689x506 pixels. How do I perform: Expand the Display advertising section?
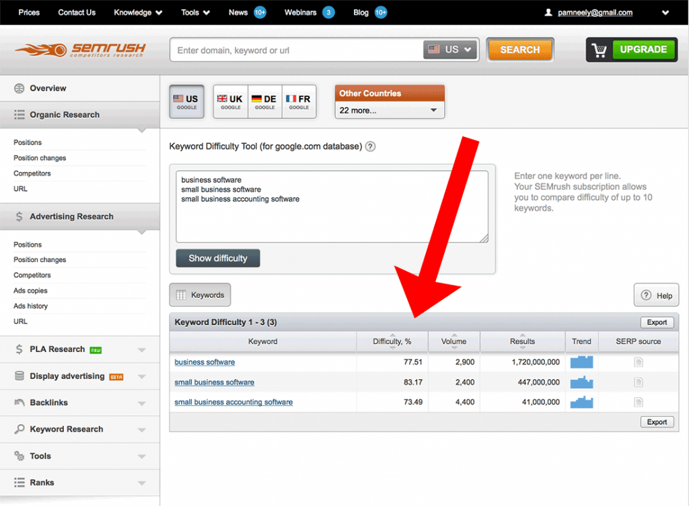point(141,376)
